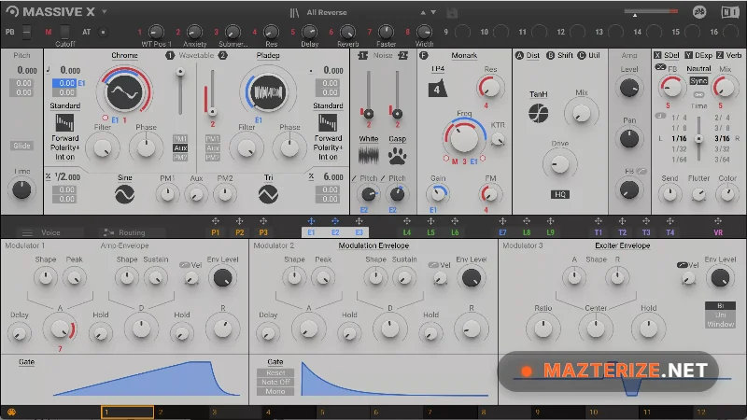Toggle the Glide button

[21, 146]
